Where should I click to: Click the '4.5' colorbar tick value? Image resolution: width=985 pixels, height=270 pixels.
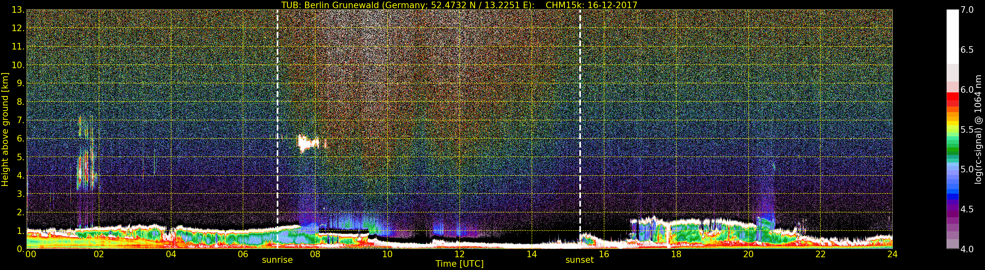click(967, 209)
